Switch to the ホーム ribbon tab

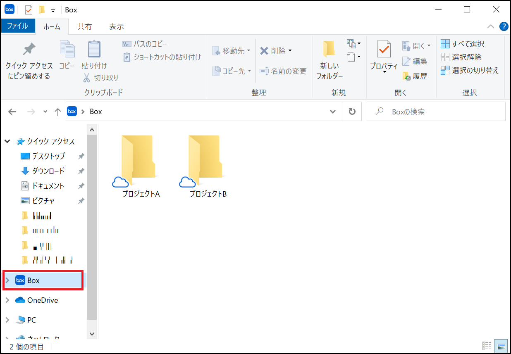pos(52,26)
